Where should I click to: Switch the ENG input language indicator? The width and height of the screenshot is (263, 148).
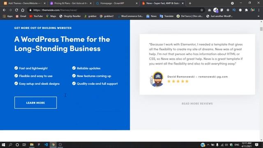click(x=237, y=145)
